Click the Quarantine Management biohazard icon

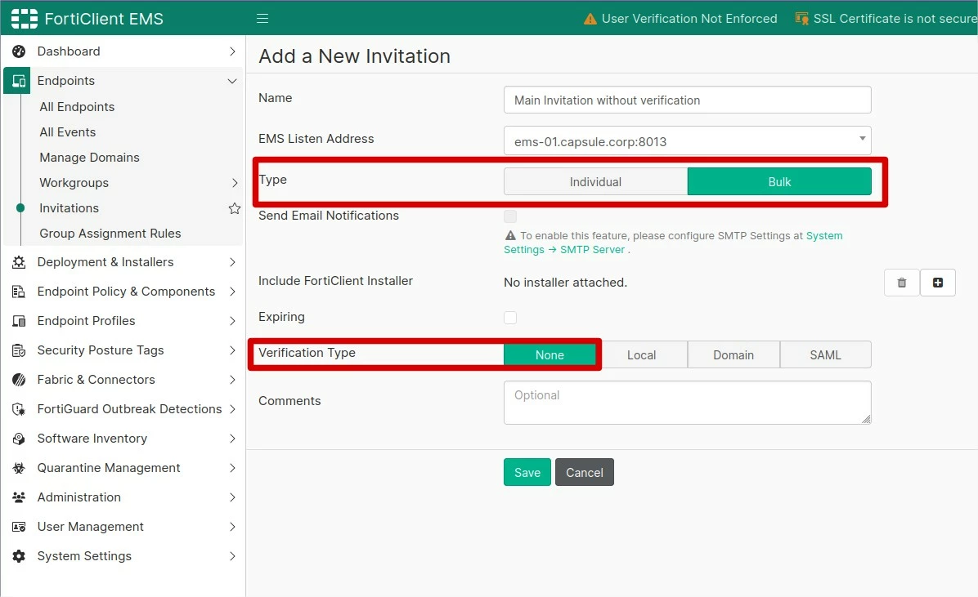19,468
